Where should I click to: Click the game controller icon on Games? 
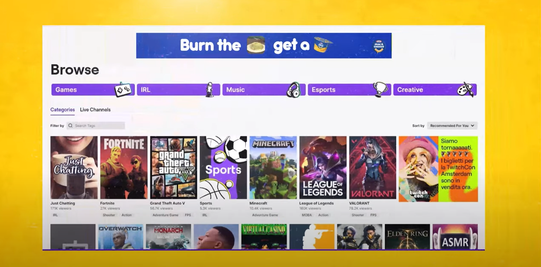[123, 89]
